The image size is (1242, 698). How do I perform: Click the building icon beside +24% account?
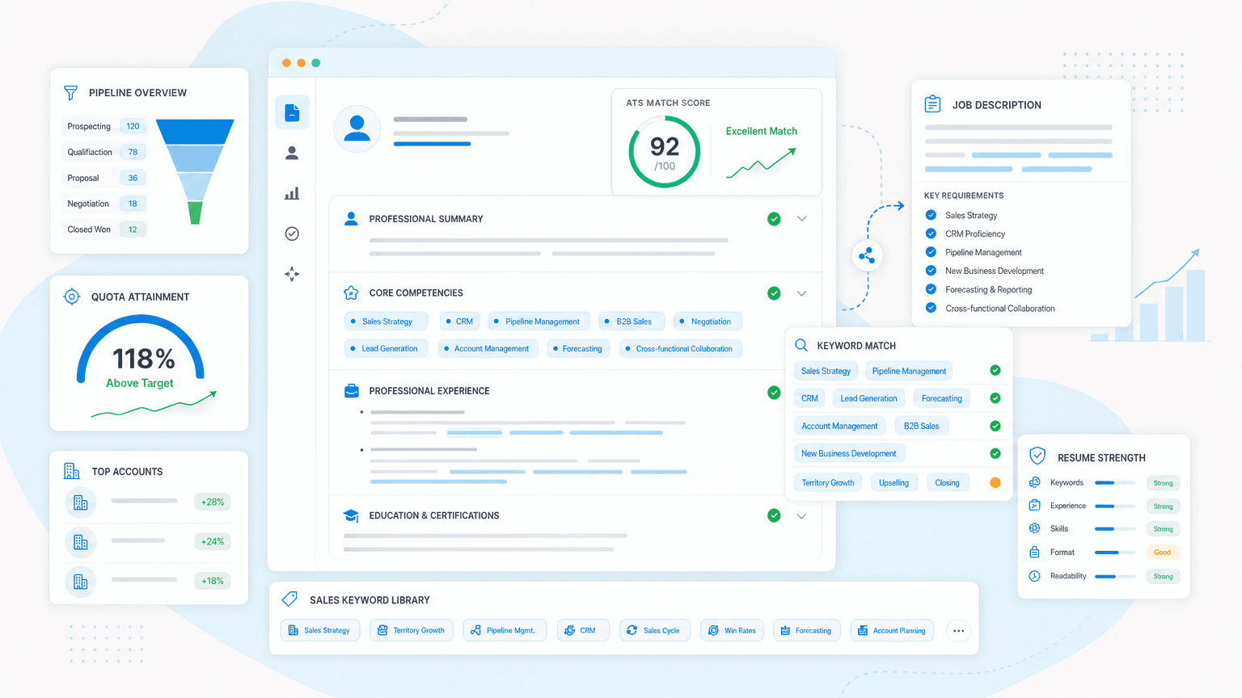81,542
